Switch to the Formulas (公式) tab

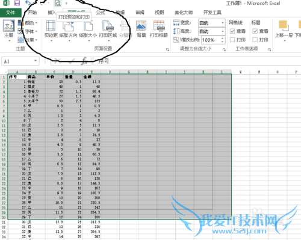pos(101,13)
